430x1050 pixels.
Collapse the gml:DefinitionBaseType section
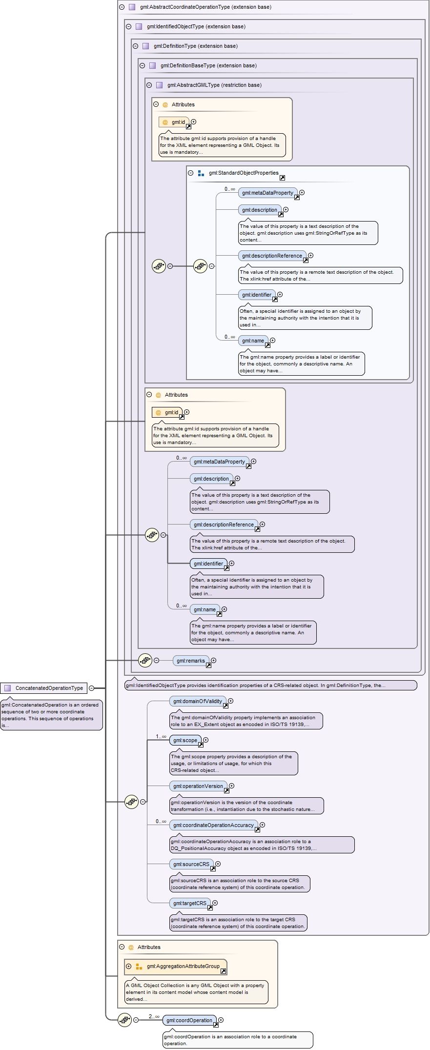(x=142, y=66)
